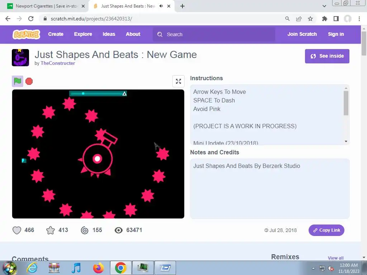Click the browser forward arrow
Image resolution: width=367 pixels, height=275 pixels.
click(19, 19)
